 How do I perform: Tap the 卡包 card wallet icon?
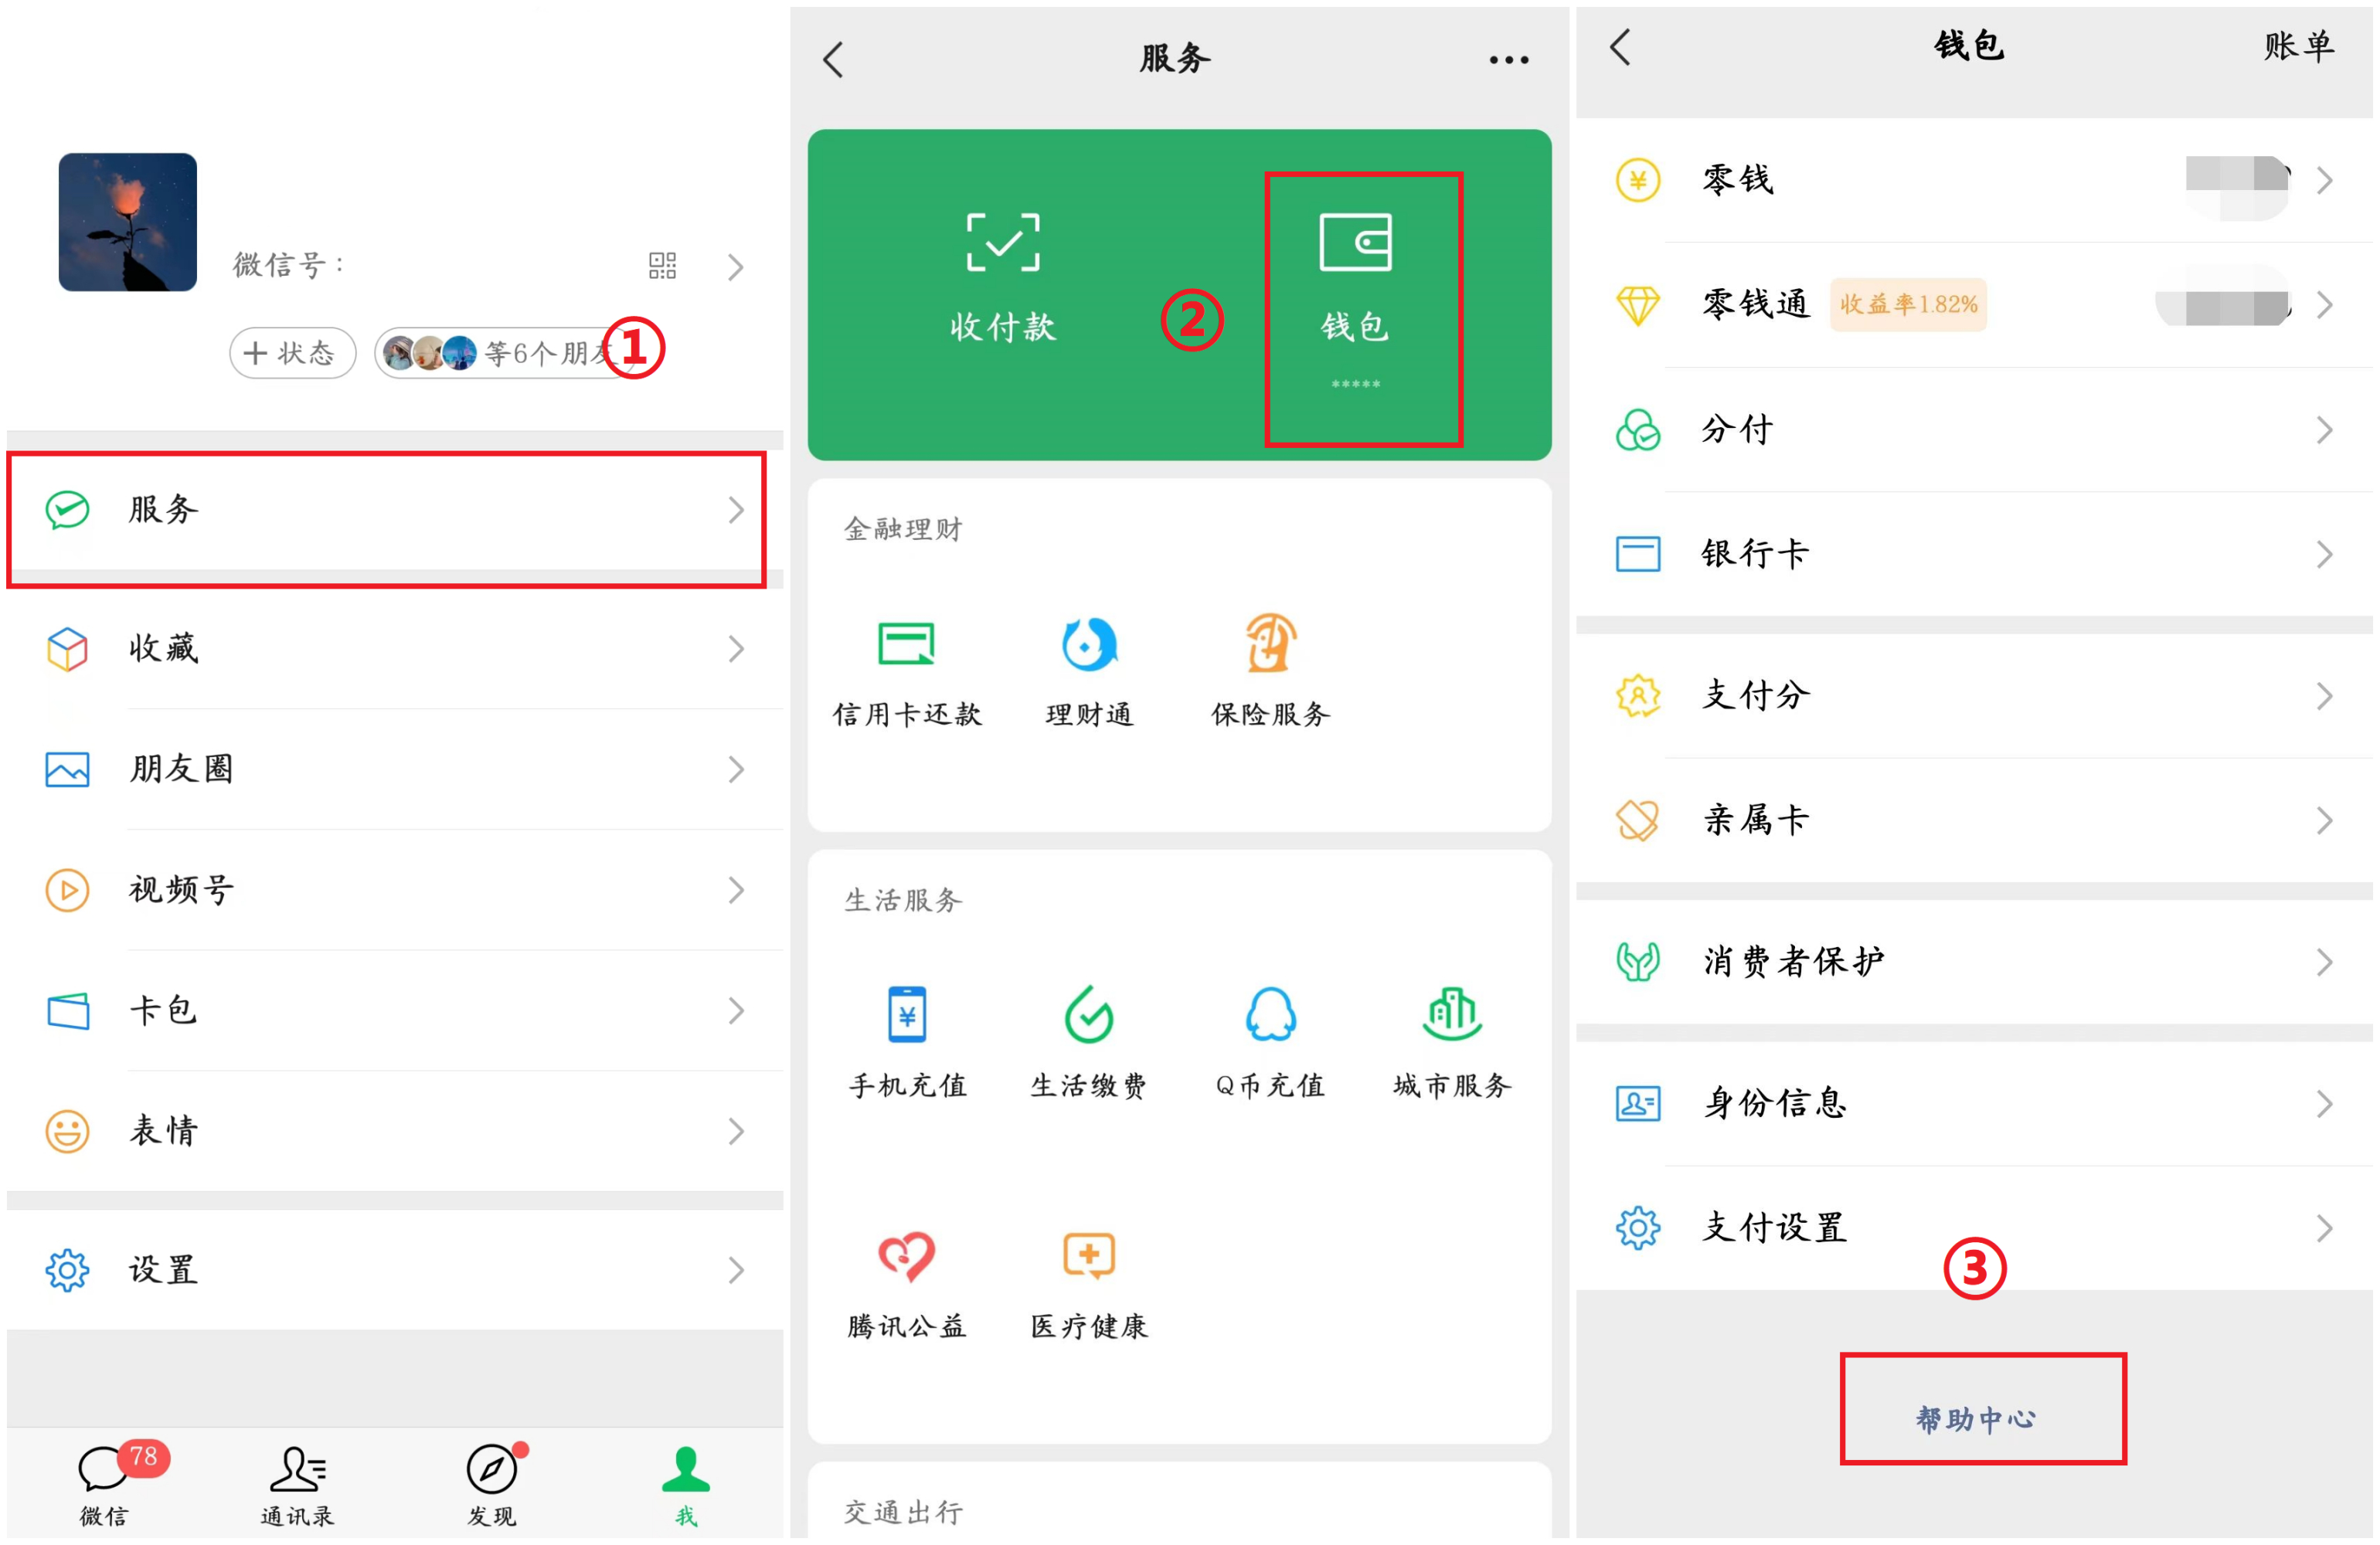point(67,1011)
